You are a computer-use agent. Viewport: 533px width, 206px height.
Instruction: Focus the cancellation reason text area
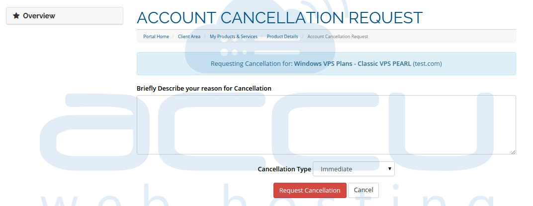[326, 125]
